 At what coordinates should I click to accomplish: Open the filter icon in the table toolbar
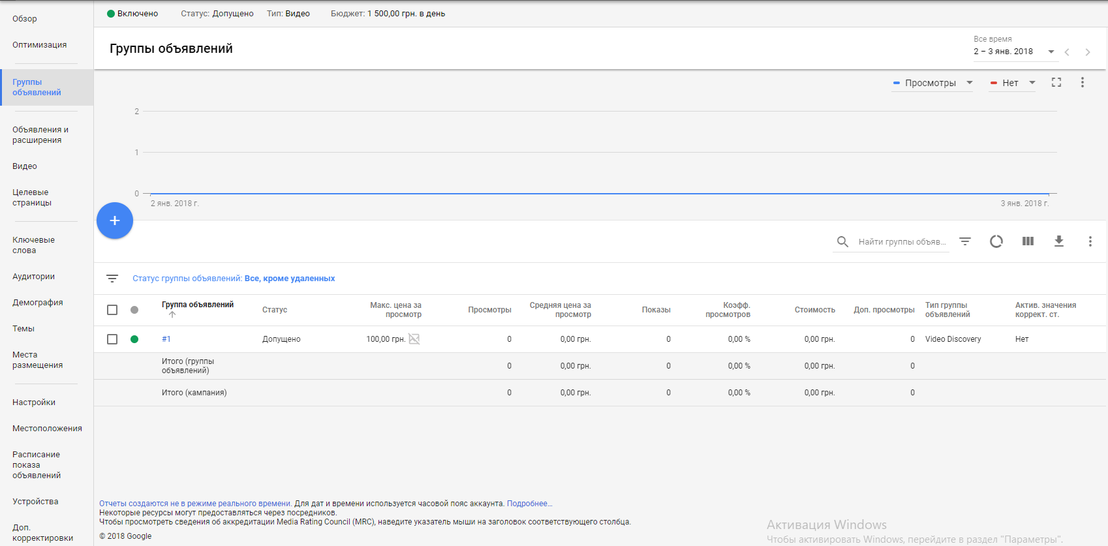point(965,241)
